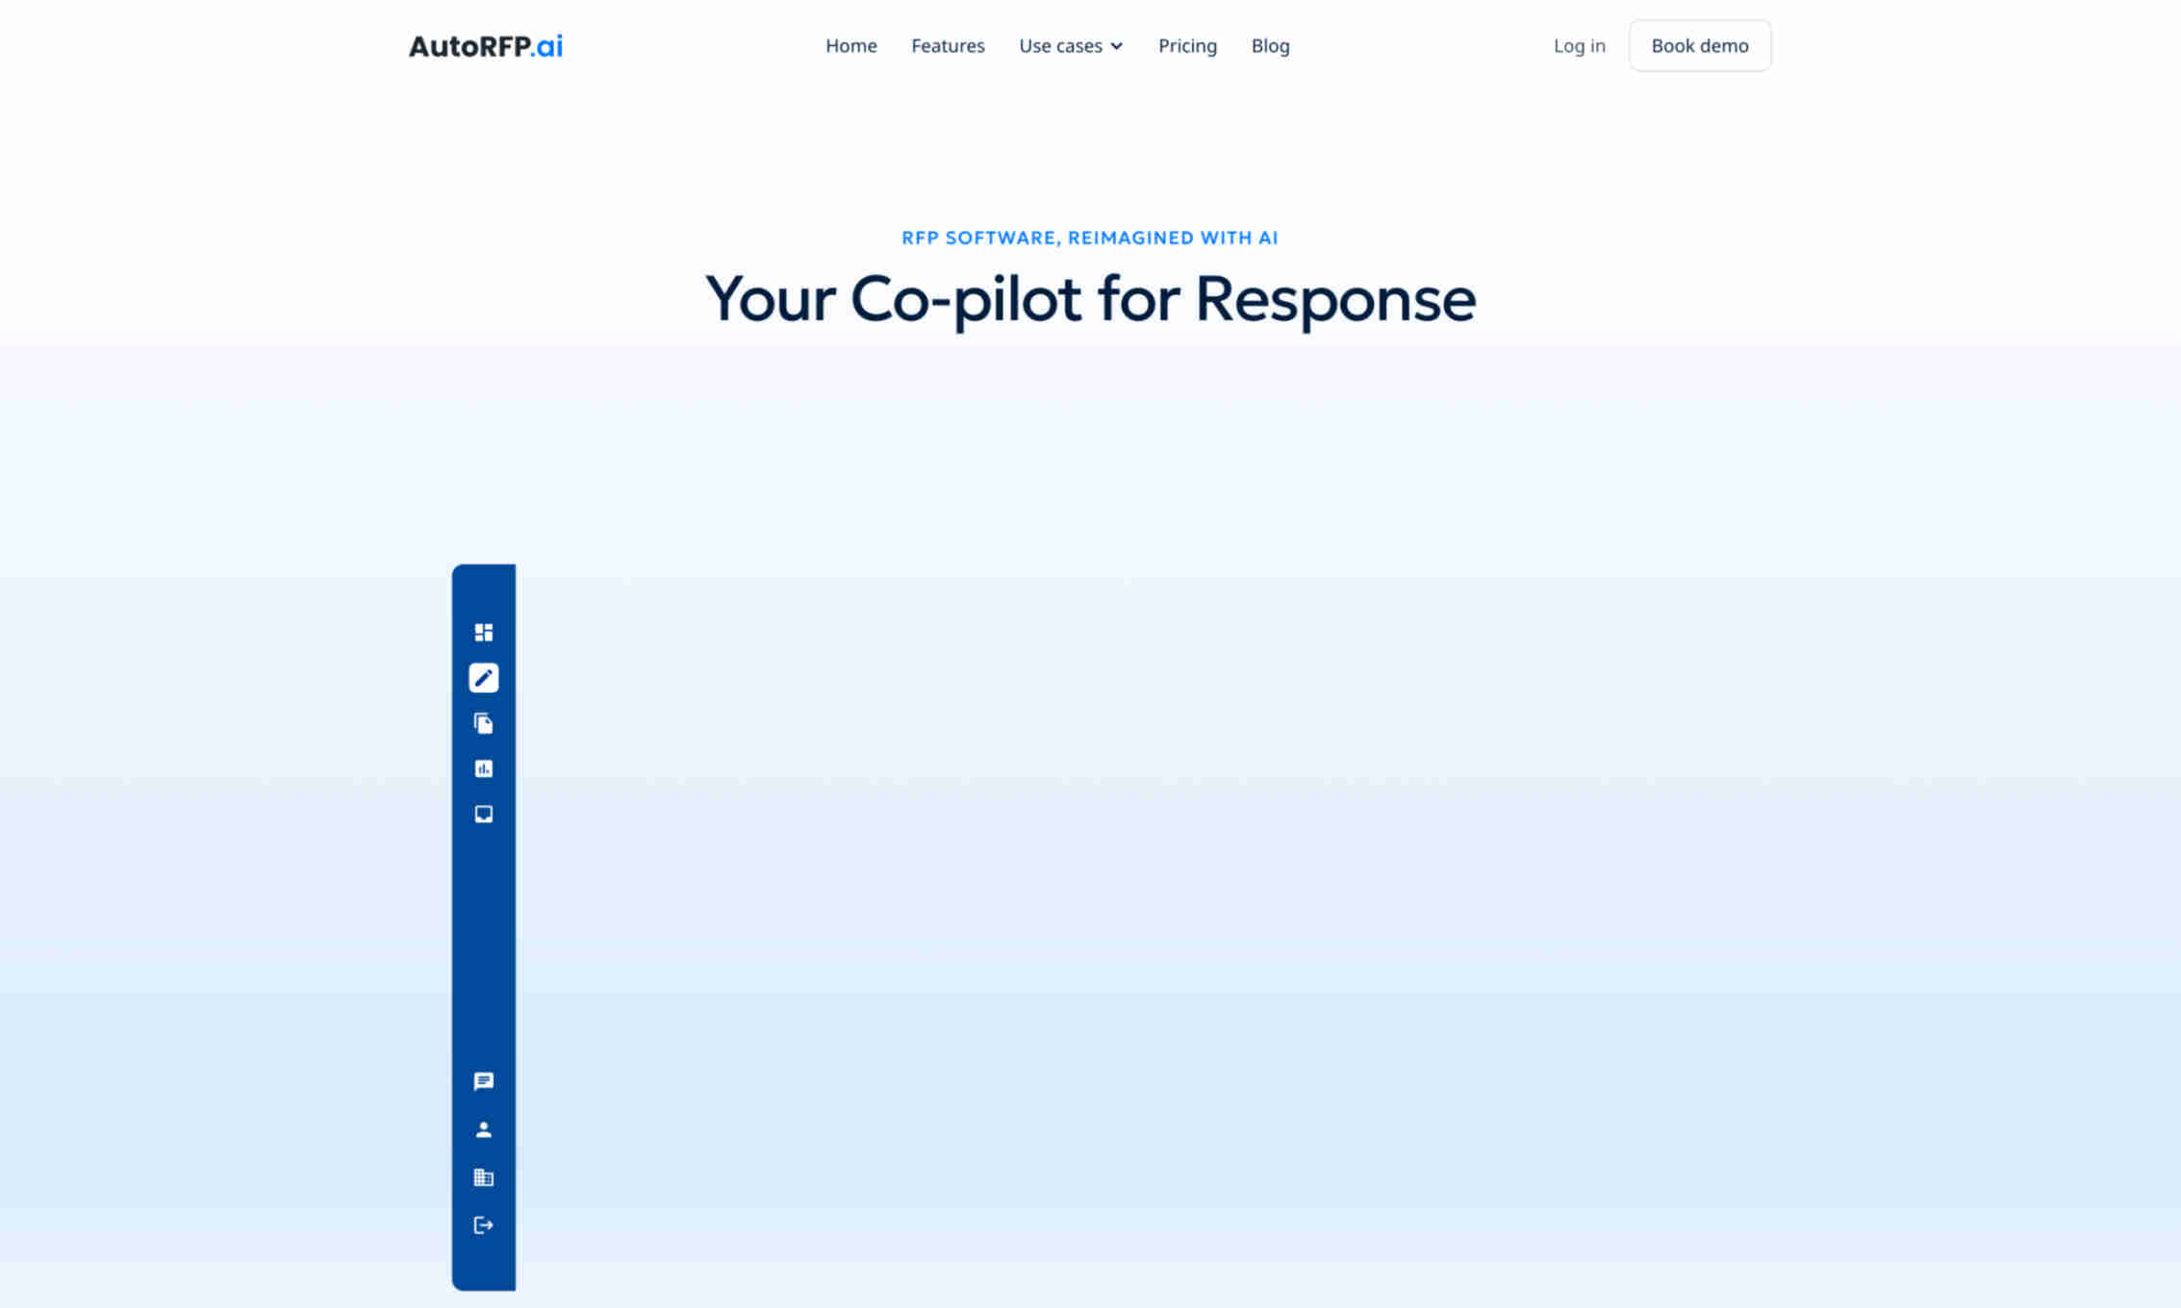Select the user/profile icon in sidebar
The width and height of the screenshot is (2181, 1308).
point(483,1129)
